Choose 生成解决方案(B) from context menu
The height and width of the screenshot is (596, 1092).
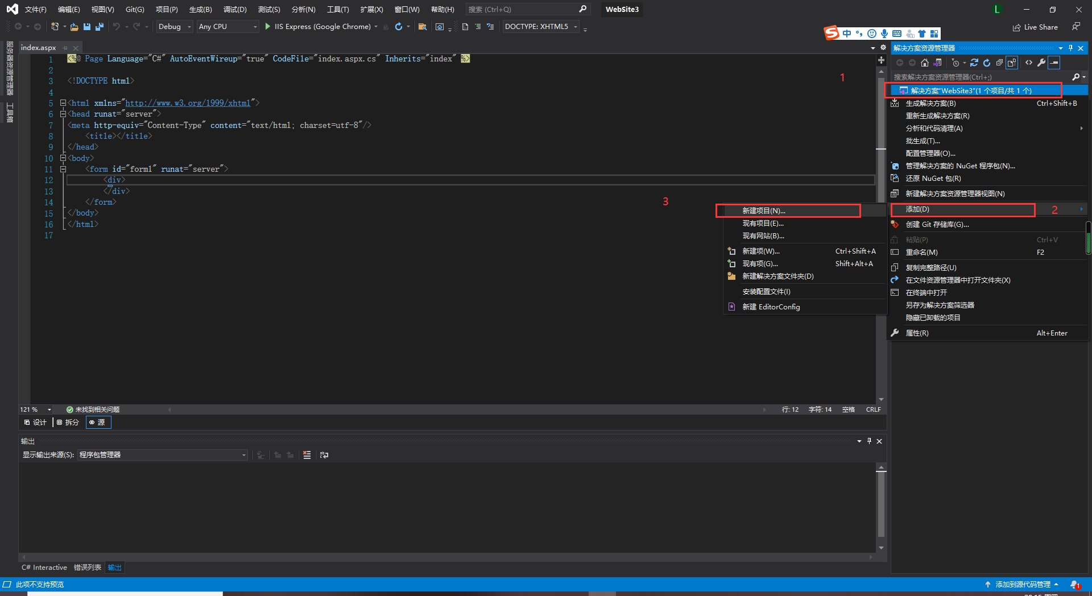[988, 104]
